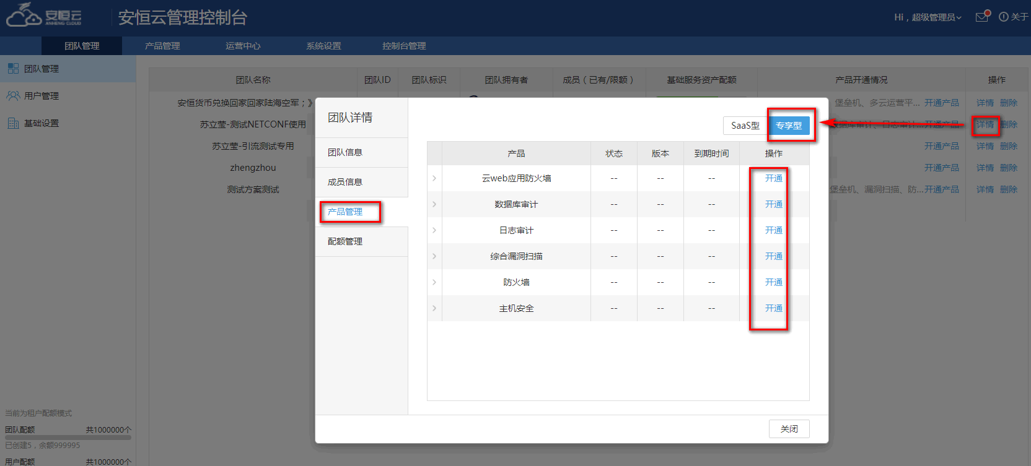This screenshot has width=1031, height=466.
Task: Click 开通 for 主机安全
Action: [774, 308]
